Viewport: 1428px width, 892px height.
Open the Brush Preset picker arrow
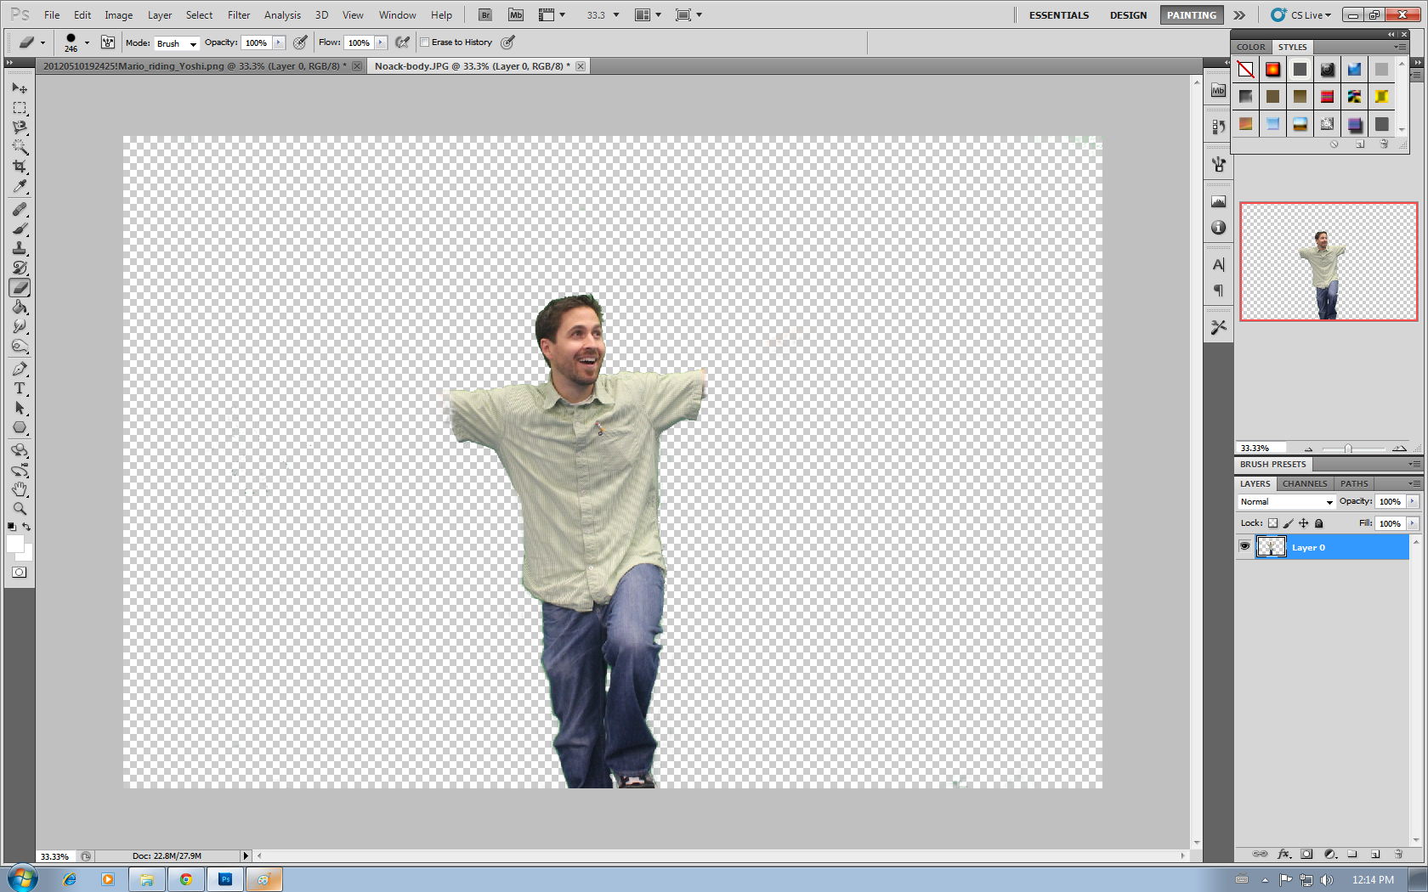pos(87,42)
